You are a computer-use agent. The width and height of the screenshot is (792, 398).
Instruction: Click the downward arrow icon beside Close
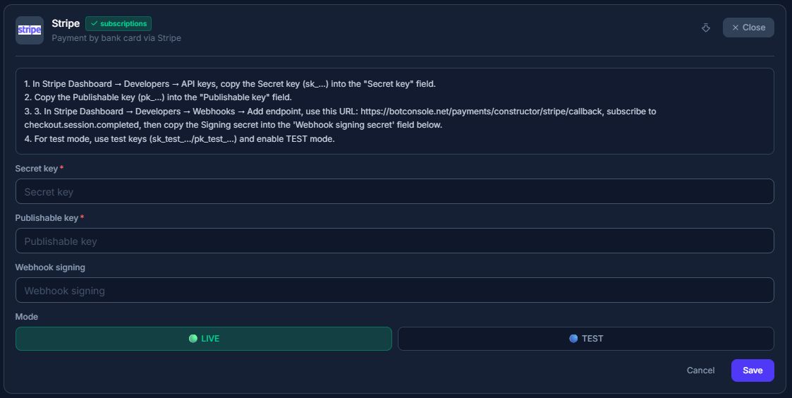706,28
